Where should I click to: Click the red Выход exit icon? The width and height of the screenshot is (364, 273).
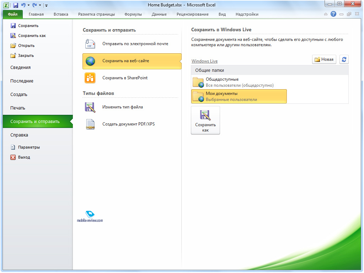coord(13,157)
